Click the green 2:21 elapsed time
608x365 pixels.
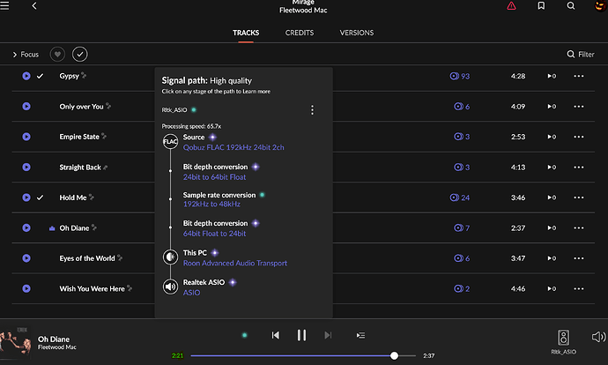coord(178,355)
